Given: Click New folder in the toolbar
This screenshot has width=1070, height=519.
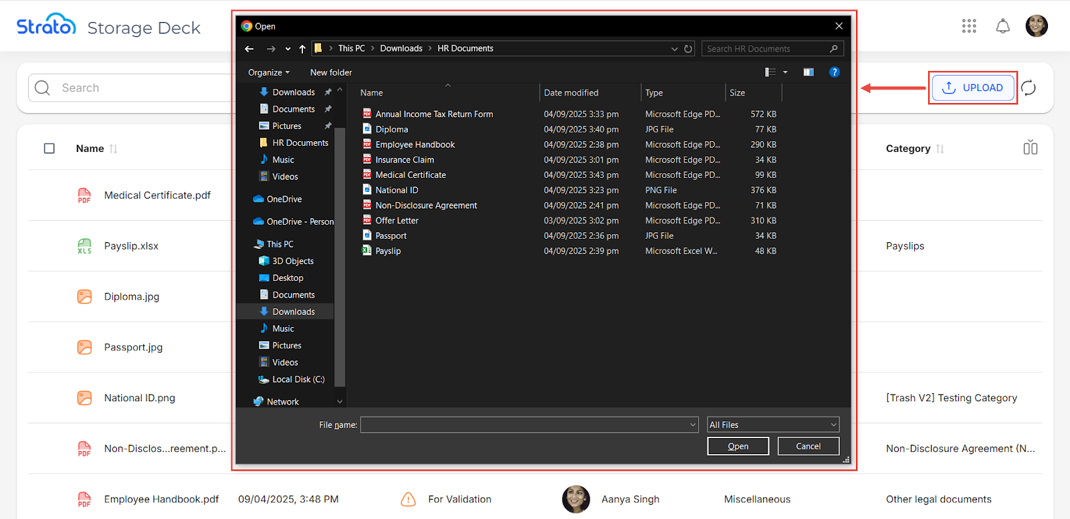Looking at the screenshot, I should pos(331,72).
